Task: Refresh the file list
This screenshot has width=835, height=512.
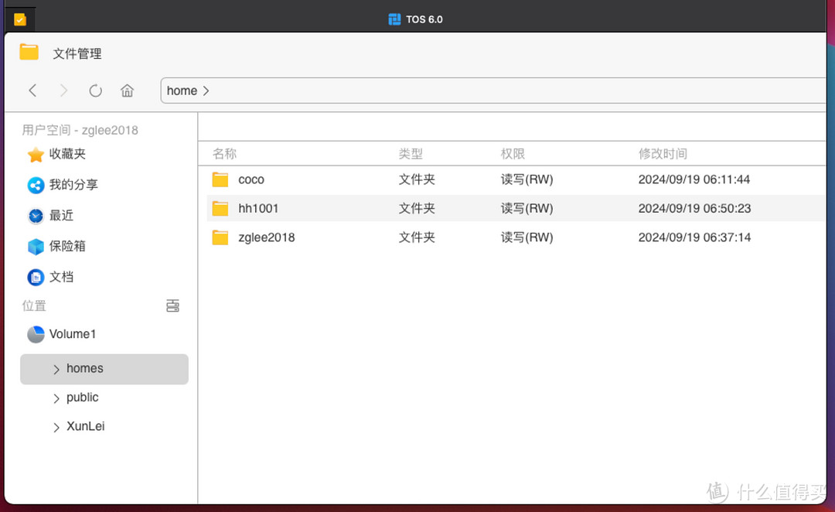Action: (95, 90)
